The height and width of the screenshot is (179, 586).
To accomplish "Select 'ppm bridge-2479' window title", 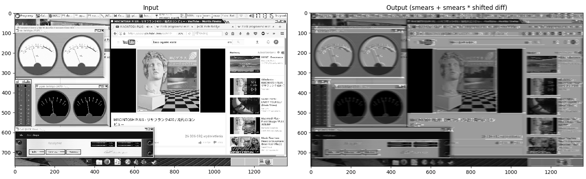I will coord(51,86).
